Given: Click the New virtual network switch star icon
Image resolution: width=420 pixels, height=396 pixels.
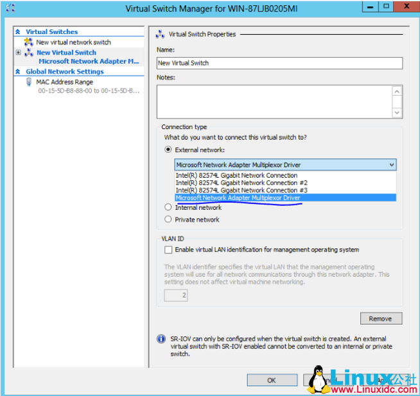Looking at the screenshot, I should click(x=28, y=42).
